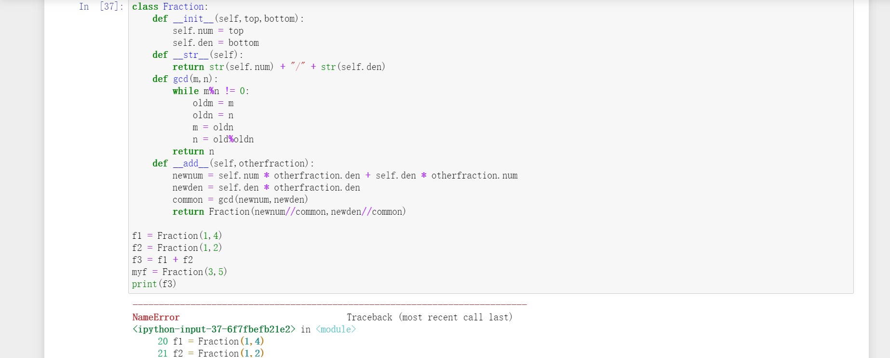Click the 'oldn = n' line
The height and width of the screenshot is (358, 890).
(x=213, y=115)
